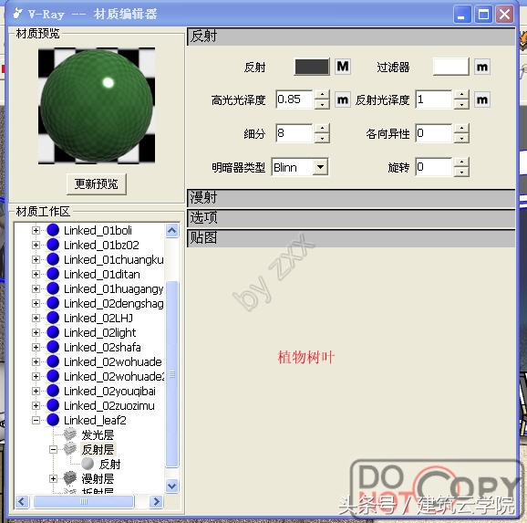Minimize the V-Ray material editor window
This screenshot has height=523, width=527.
pyautogui.click(x=461, y=15)
